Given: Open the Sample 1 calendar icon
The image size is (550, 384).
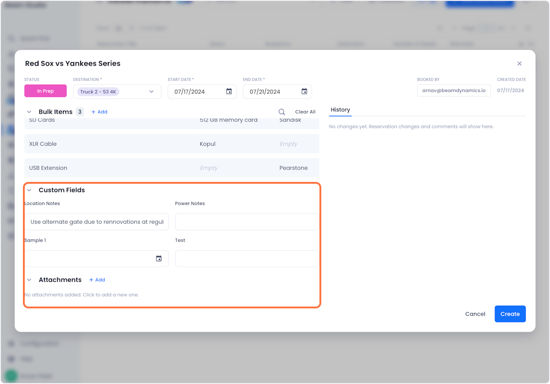Looking at the screenshot, I should 159,258.
